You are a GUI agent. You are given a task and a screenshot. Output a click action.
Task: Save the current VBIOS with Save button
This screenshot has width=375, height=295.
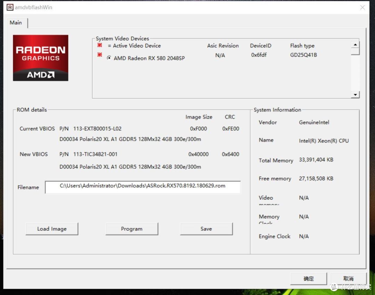[206, 229]
